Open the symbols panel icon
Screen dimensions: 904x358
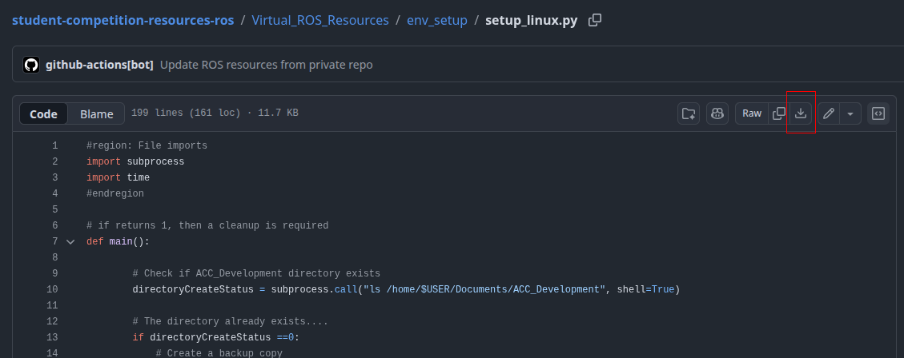(x=878, y=113)
